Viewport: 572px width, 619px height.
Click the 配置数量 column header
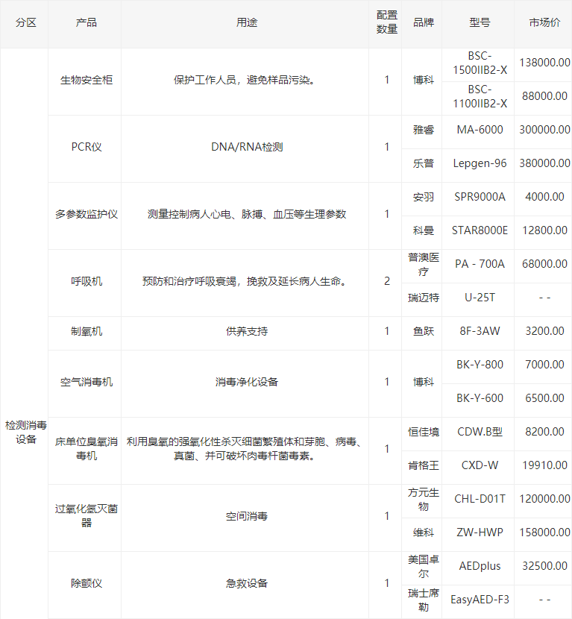click(x=387, y=22)
